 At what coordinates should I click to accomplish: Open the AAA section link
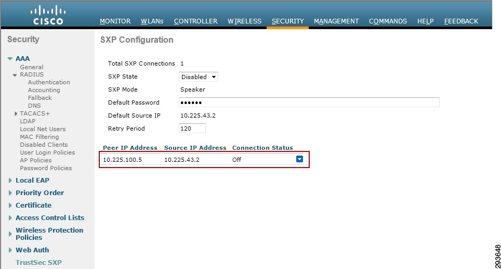pyautogui.click(x=22, y=58)
